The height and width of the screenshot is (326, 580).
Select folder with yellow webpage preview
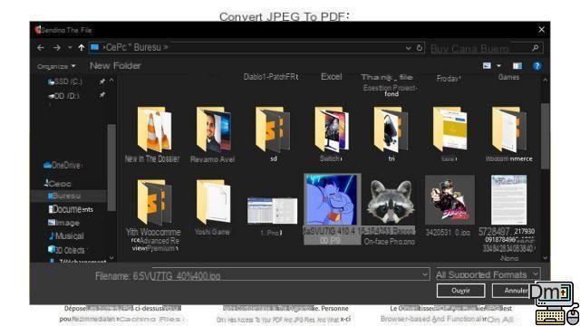pos(449,135)
